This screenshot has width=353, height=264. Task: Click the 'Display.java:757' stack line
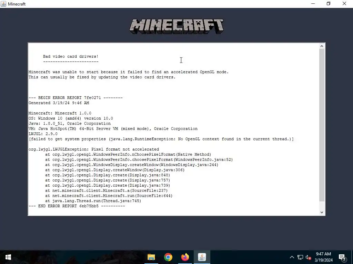pos(108,180)
